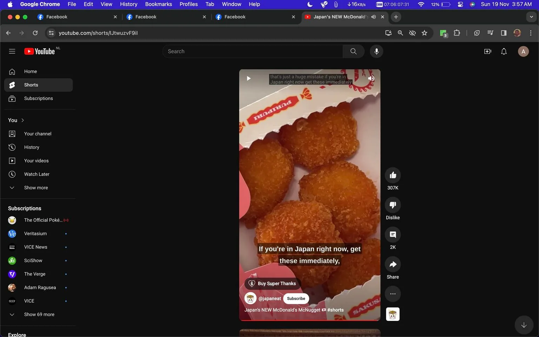Image resolution: width=539 pixels, height=337 pixels.
Task: Mute the playing short's audio
Action: [x=371, y=78]
